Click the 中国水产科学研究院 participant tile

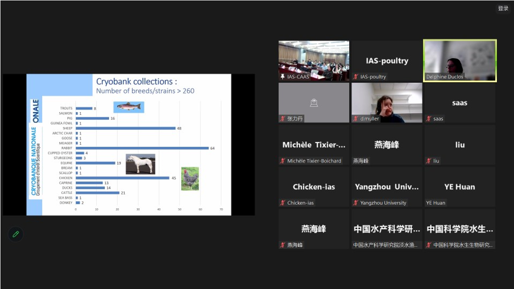(387, 229)
